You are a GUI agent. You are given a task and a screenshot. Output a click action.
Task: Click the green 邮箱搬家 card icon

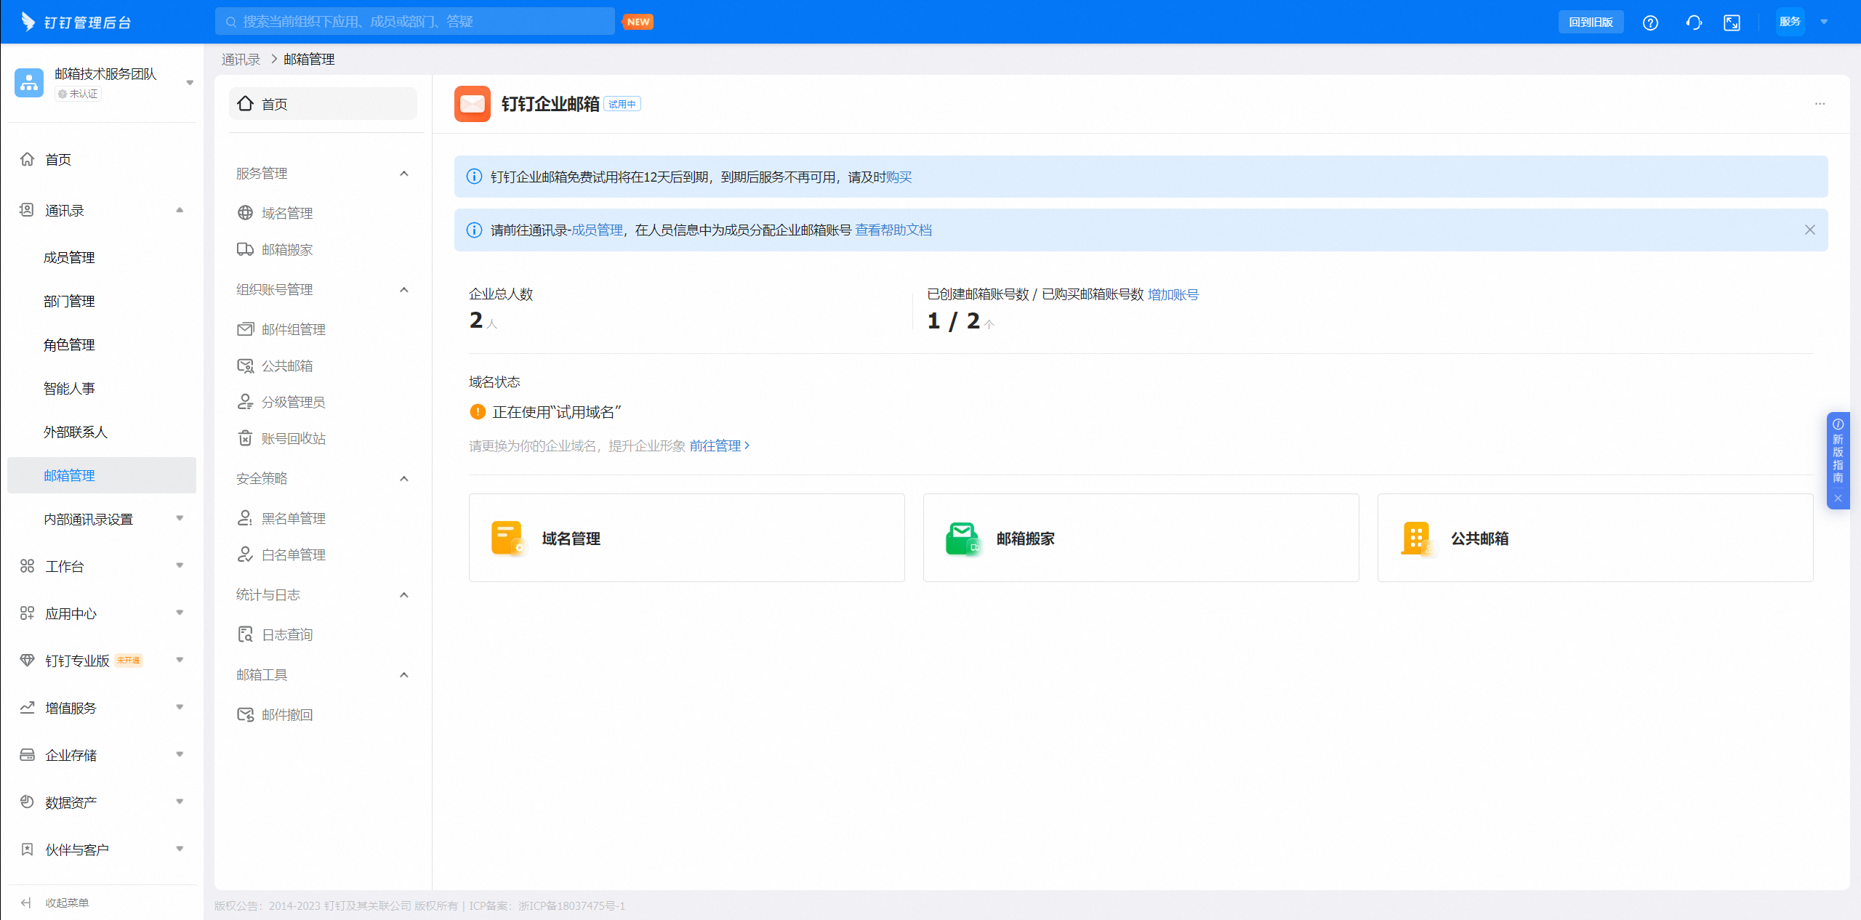(x=962, y=538)
